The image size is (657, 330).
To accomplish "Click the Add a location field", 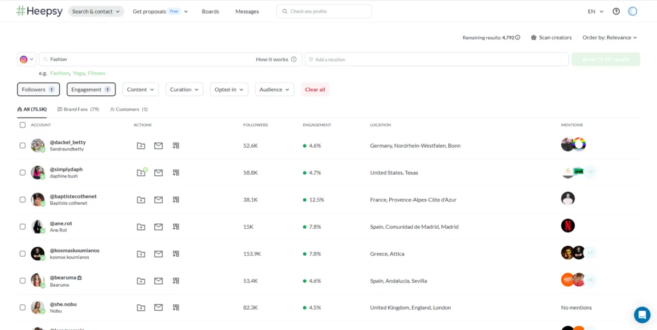I will pos(436,59).
